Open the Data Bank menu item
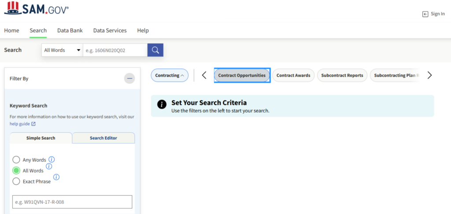The height and width of the screenshot is (214, 451). (70, 30)
